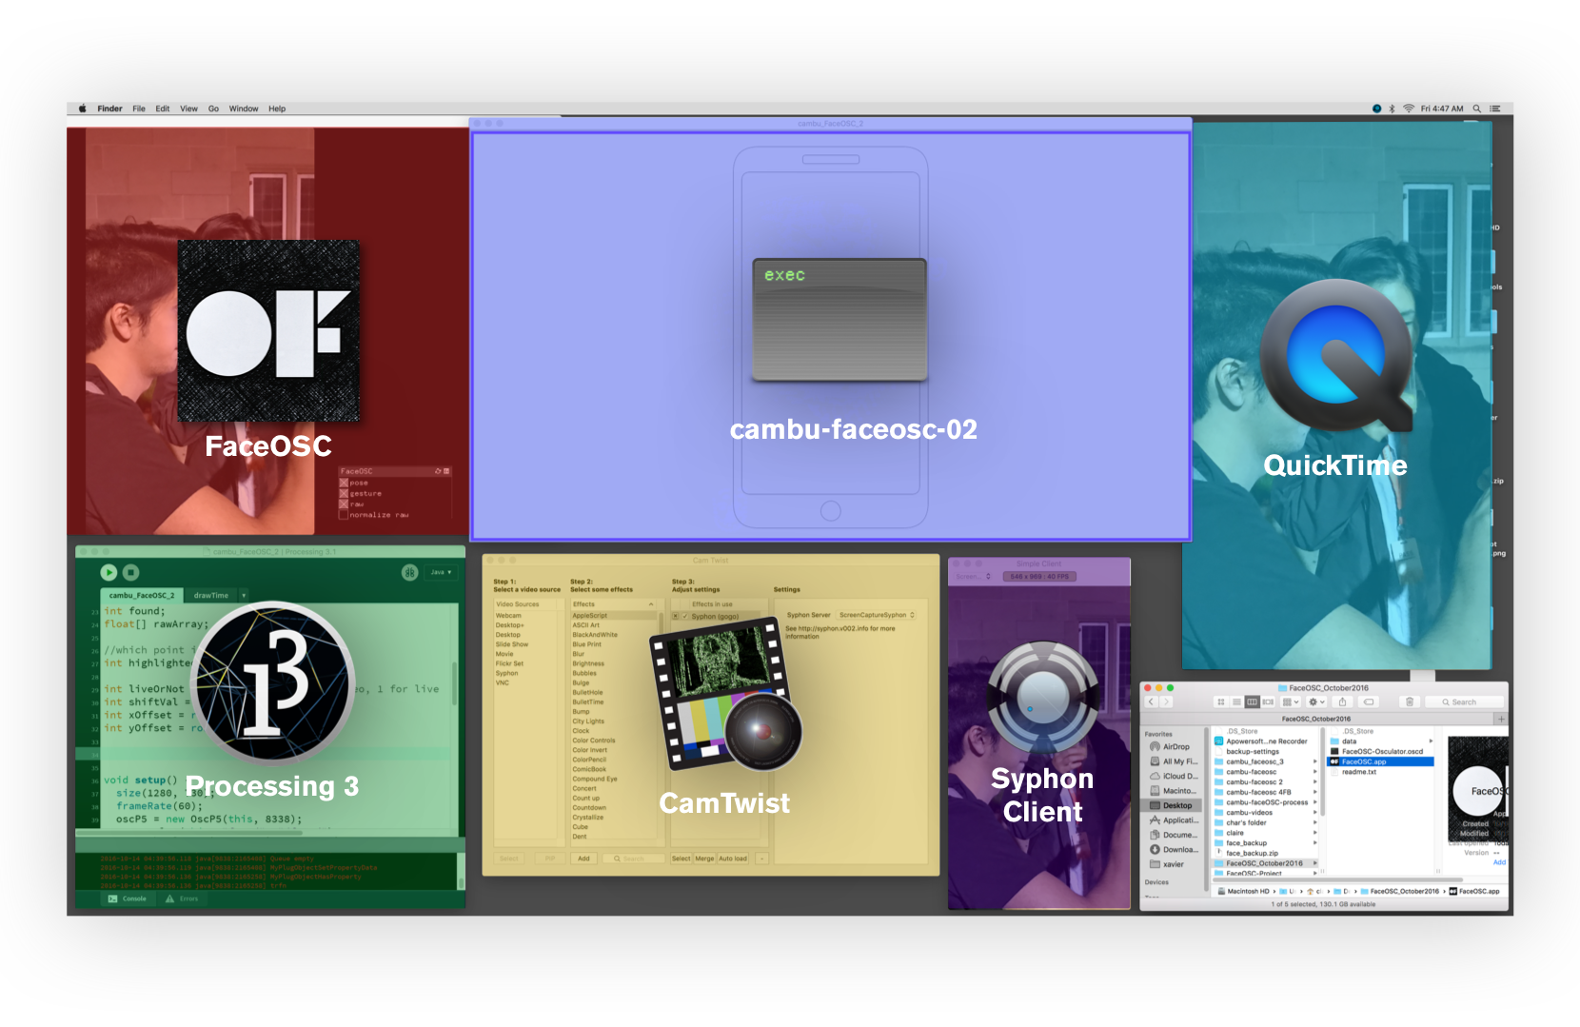1580x1027 pixels.
Task: Click the CamTwist filmstrip camera icon
Action: [x=725, y=693]
